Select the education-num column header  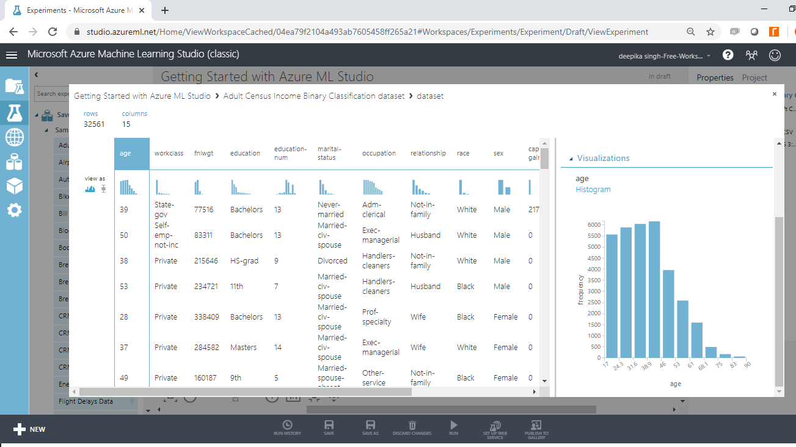pyautogui.click(x=290, y=153)
